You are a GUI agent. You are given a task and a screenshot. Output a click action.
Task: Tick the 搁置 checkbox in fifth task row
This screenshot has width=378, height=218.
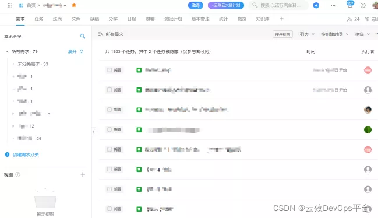pyautogui.click(x=109, y=149)
